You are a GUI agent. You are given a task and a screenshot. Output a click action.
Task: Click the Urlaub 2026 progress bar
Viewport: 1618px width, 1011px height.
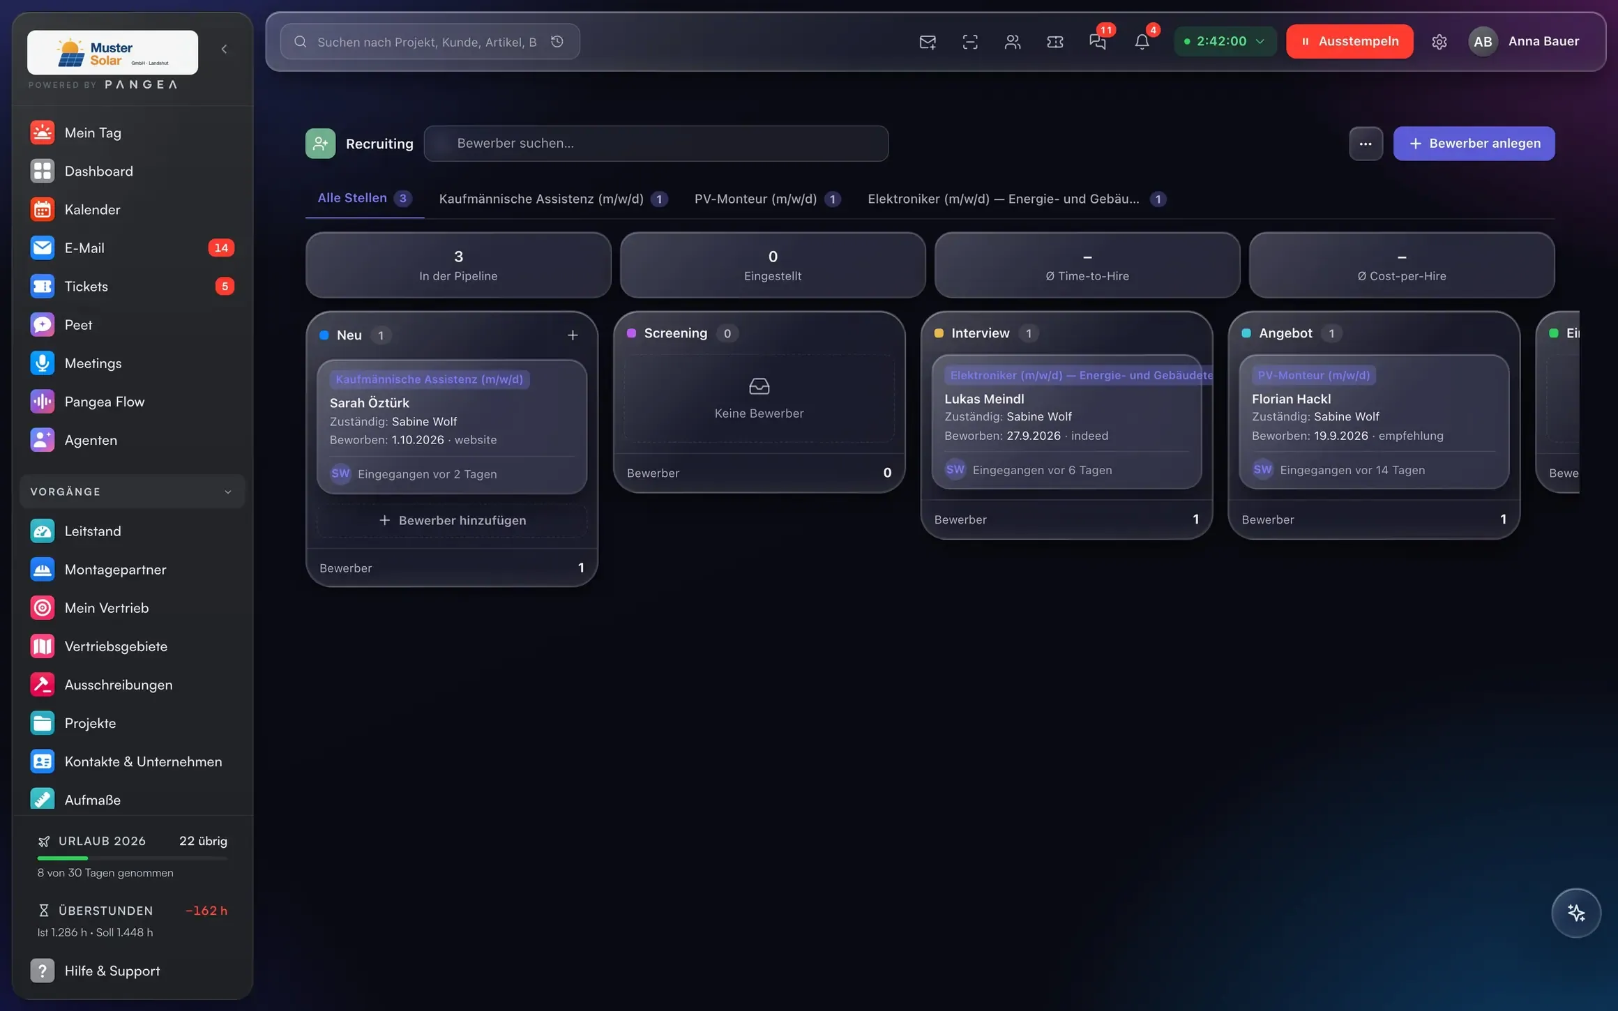tap(133, 858)
